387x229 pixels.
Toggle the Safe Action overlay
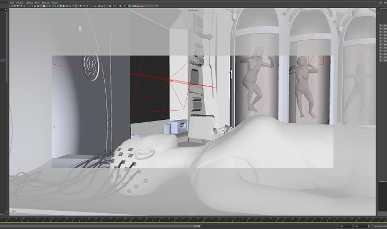(x=50, y=6)
